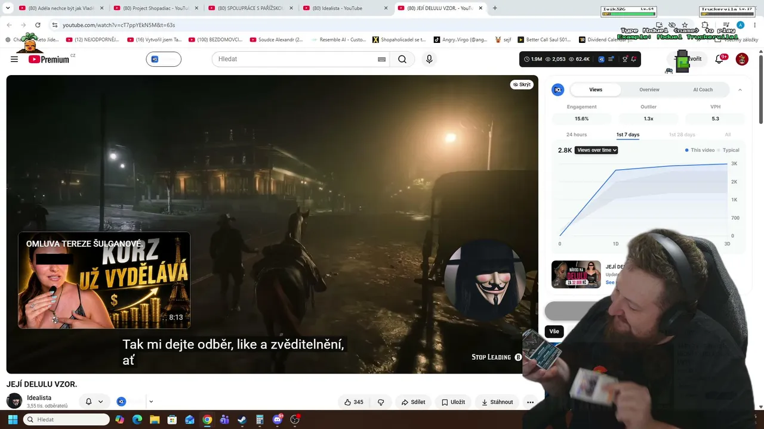Click the Sdílet share button
The image size is (764, 429).
pyautogui.click(x=413, y=402)
